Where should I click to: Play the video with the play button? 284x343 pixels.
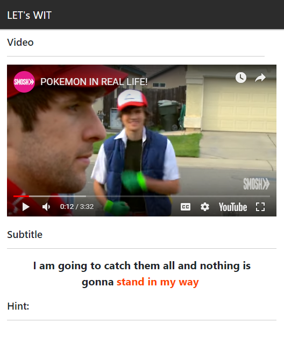(x=26, y=207)
